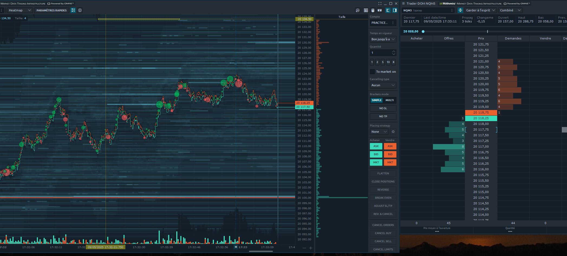Click the DOM center-on-price icon

pos(460,10)
